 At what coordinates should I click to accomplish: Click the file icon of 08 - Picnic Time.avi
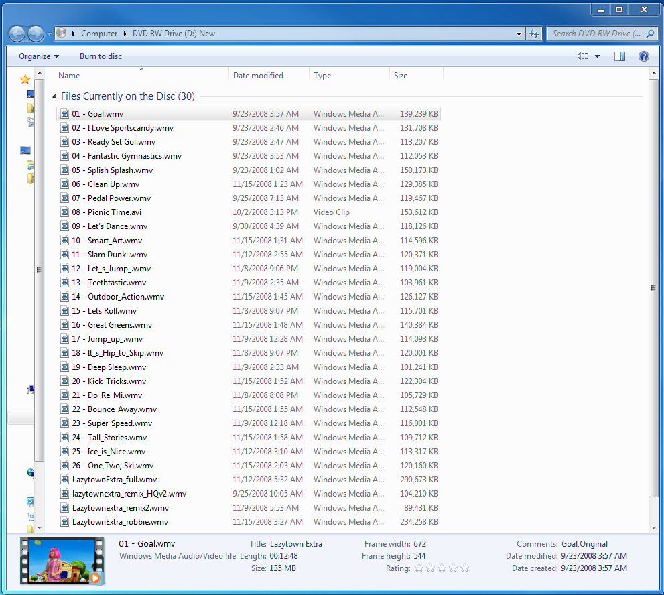coord(65,212)
